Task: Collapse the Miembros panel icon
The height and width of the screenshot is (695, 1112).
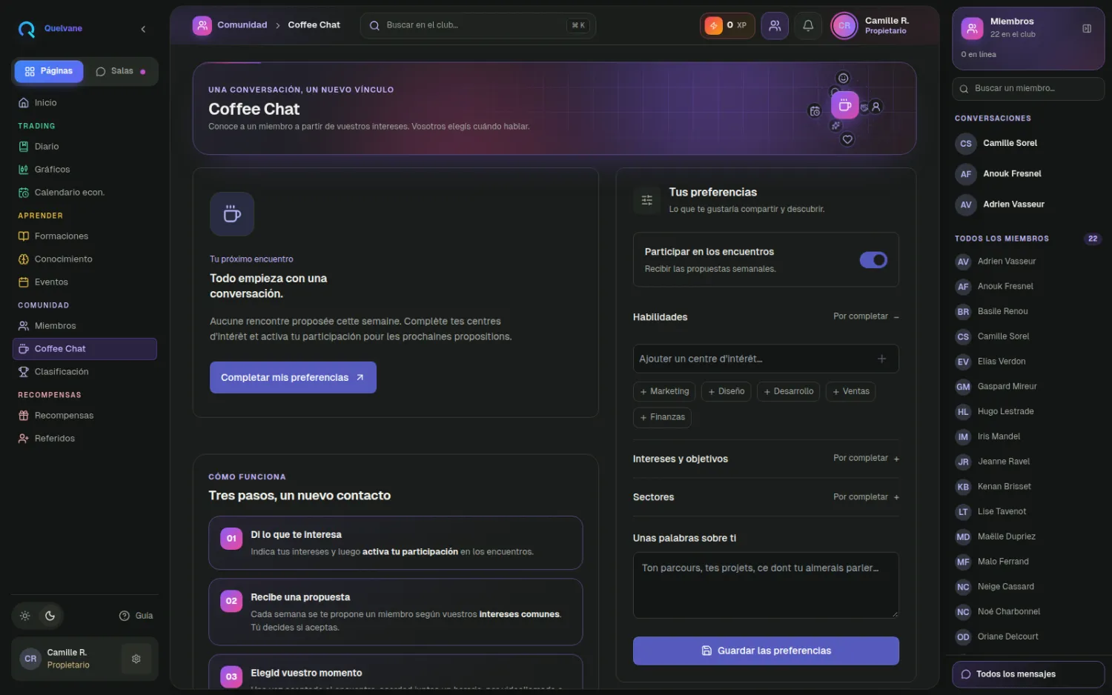Action: pos(1087,29)
